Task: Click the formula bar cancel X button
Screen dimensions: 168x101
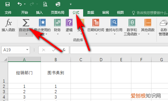Action: click(x=44, y=50)
